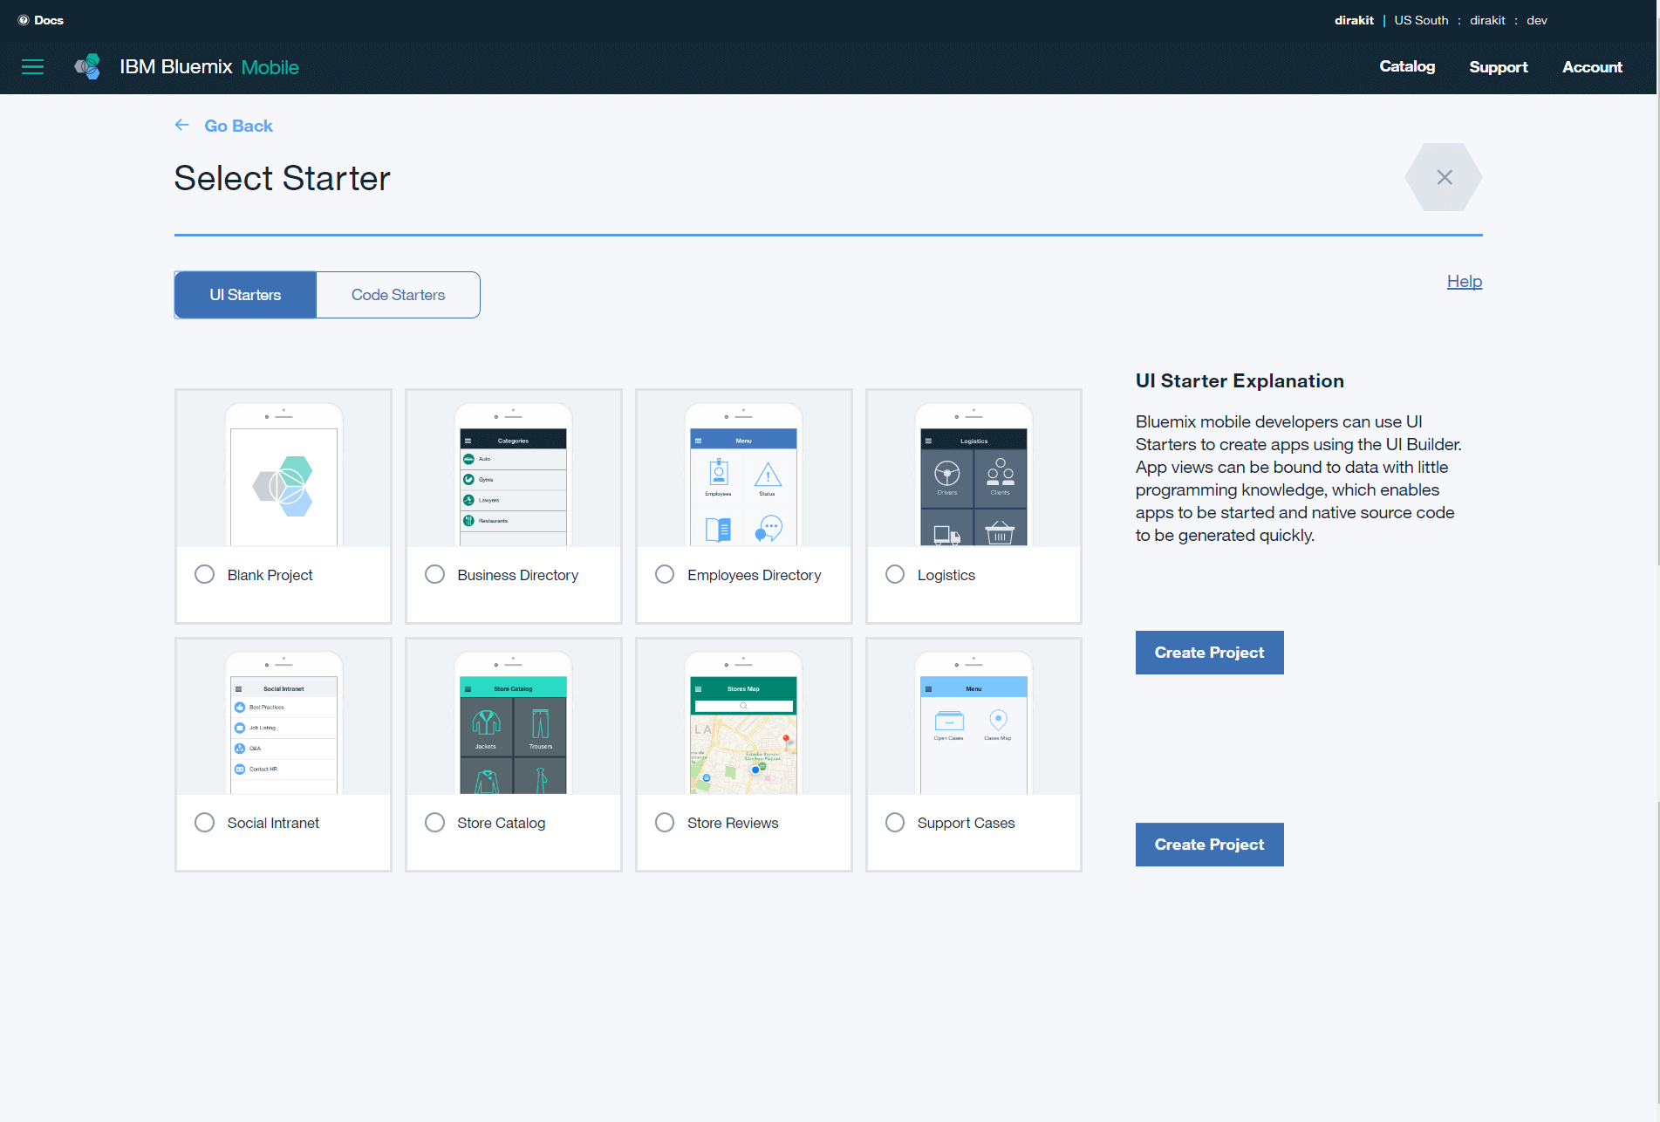Click the Docs link
Viewport: 1660px width, 1122px height.
[x=49, y=20]
